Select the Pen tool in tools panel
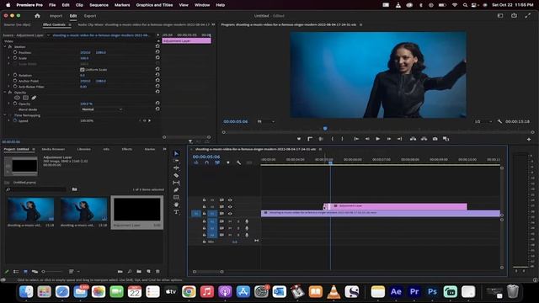The width and height of the screenshot is (539, 303). (176, 190)
